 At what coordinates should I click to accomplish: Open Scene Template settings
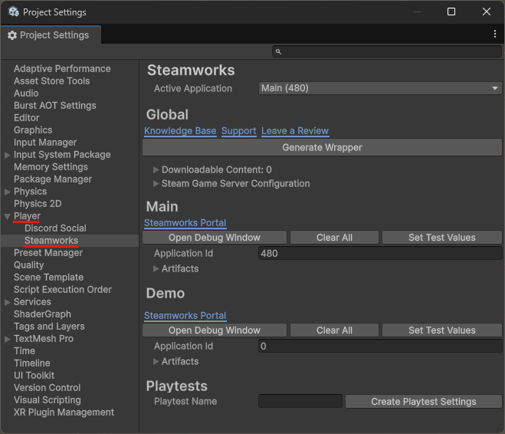click(x=48, y=277)
